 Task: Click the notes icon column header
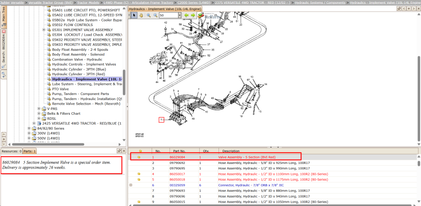[x=140, y=151]
